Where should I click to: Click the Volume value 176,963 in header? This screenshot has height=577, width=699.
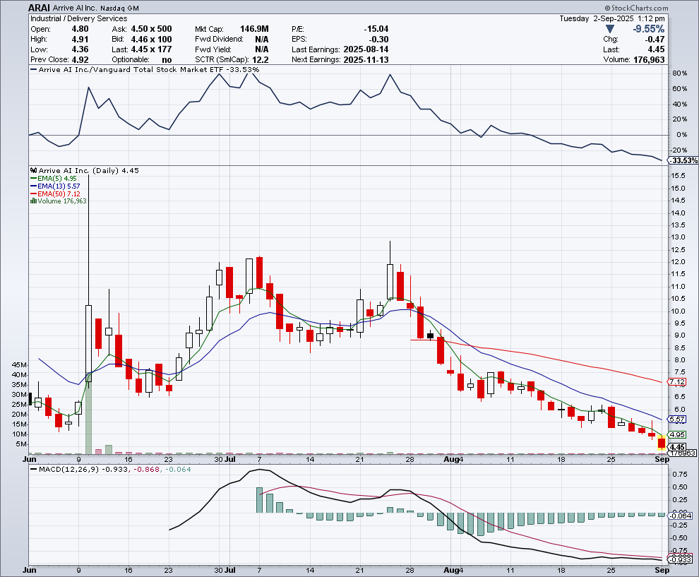[649, 60]
